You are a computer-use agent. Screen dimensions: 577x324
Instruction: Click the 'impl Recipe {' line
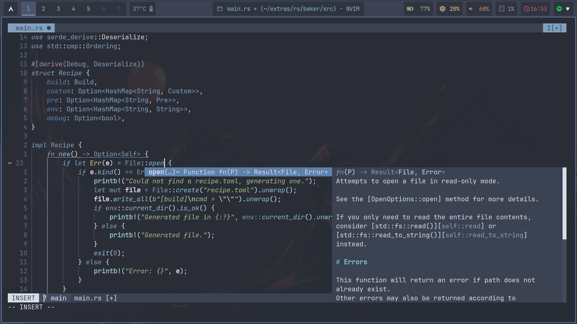pos(56,145)
